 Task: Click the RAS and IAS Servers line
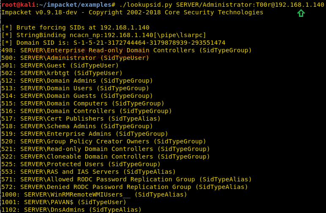(89, 172)
